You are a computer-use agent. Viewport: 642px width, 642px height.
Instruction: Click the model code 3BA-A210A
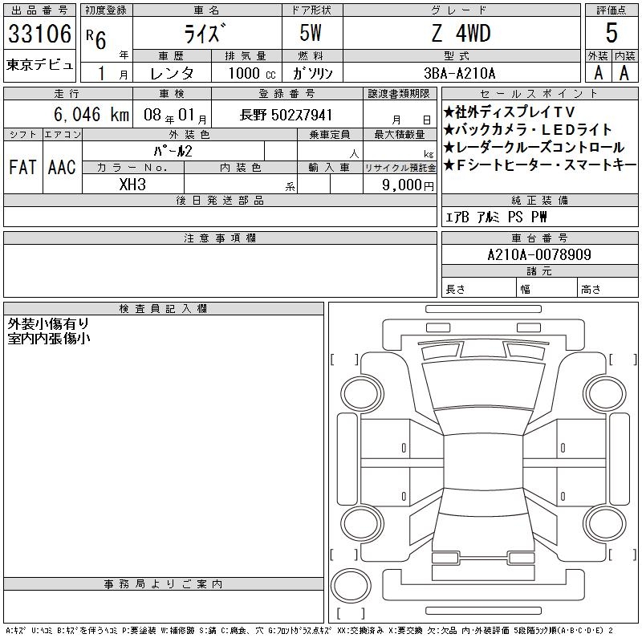[460, 73]
